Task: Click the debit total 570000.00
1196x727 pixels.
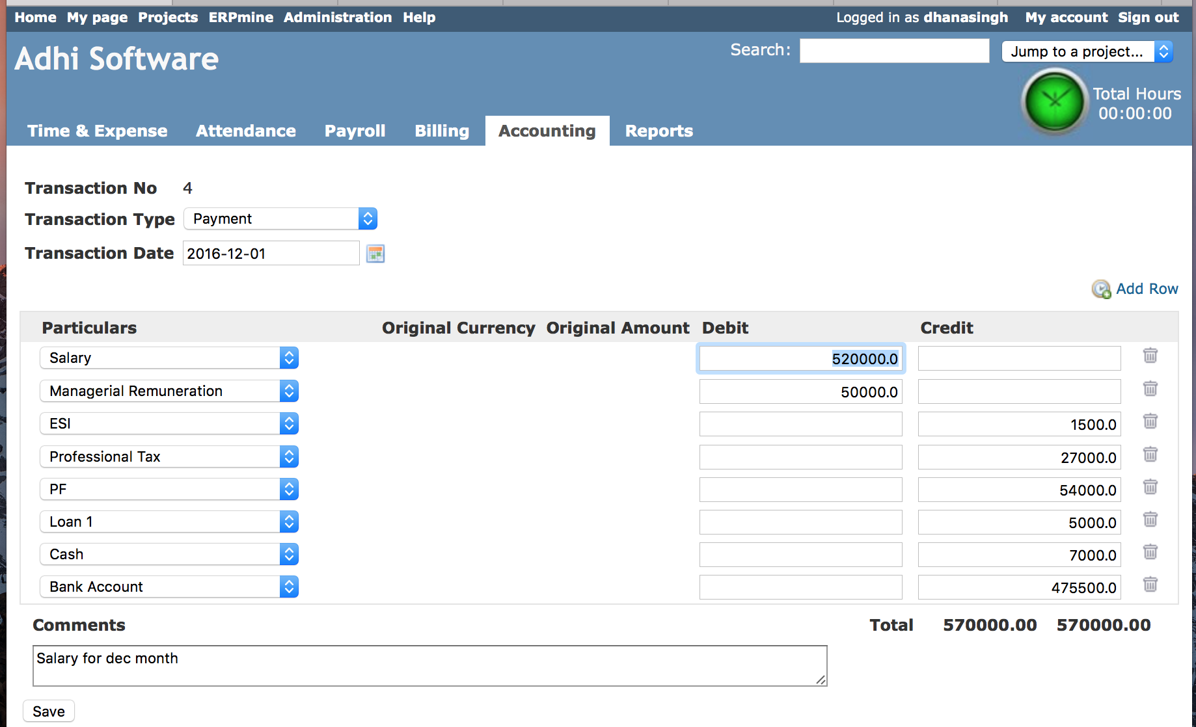Action: (x=990, y=625)
